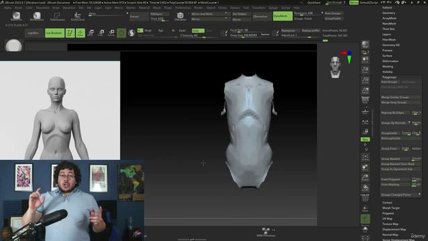Click the QuickSave button
This screenshot has width=428, height=241.
314,3
